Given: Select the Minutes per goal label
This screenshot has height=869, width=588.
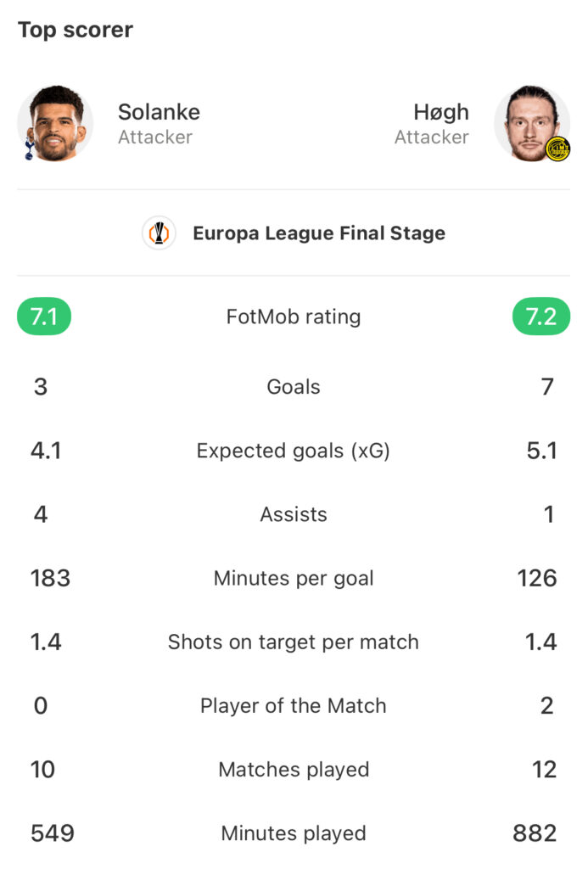Looking at the screenshot, I should pos(294,579).
